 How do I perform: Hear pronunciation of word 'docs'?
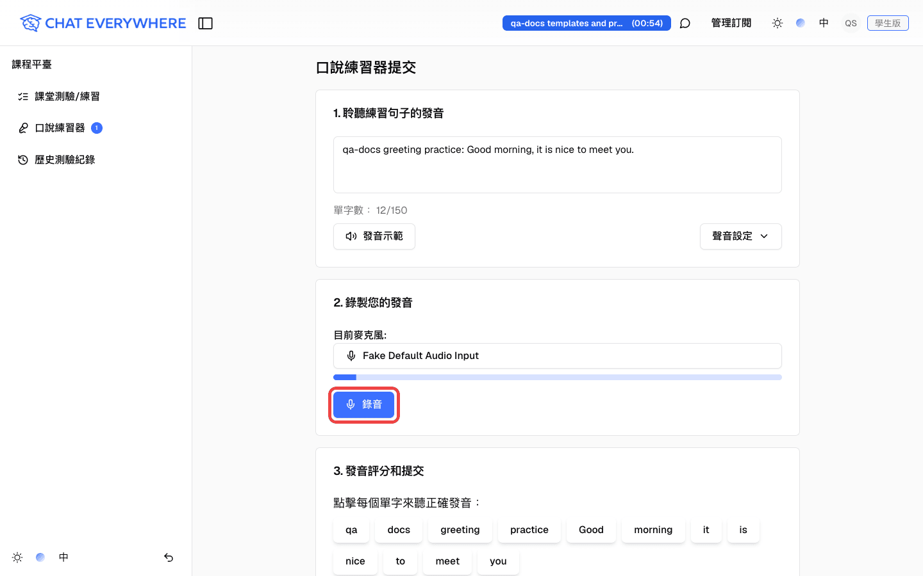point(399,530)
